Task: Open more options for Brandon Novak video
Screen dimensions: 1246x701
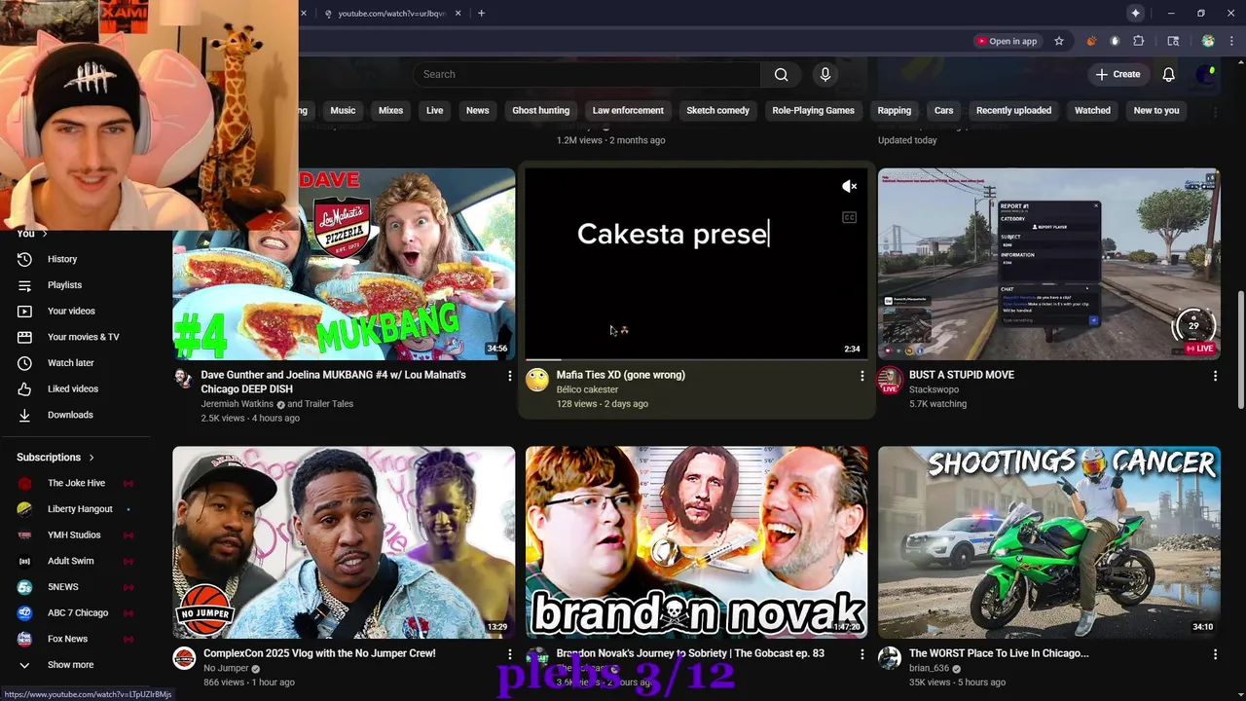Action: 861,654
